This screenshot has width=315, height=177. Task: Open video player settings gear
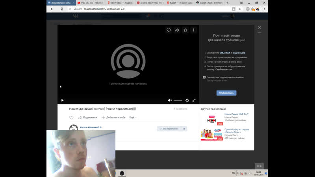[x=187, y=100]
